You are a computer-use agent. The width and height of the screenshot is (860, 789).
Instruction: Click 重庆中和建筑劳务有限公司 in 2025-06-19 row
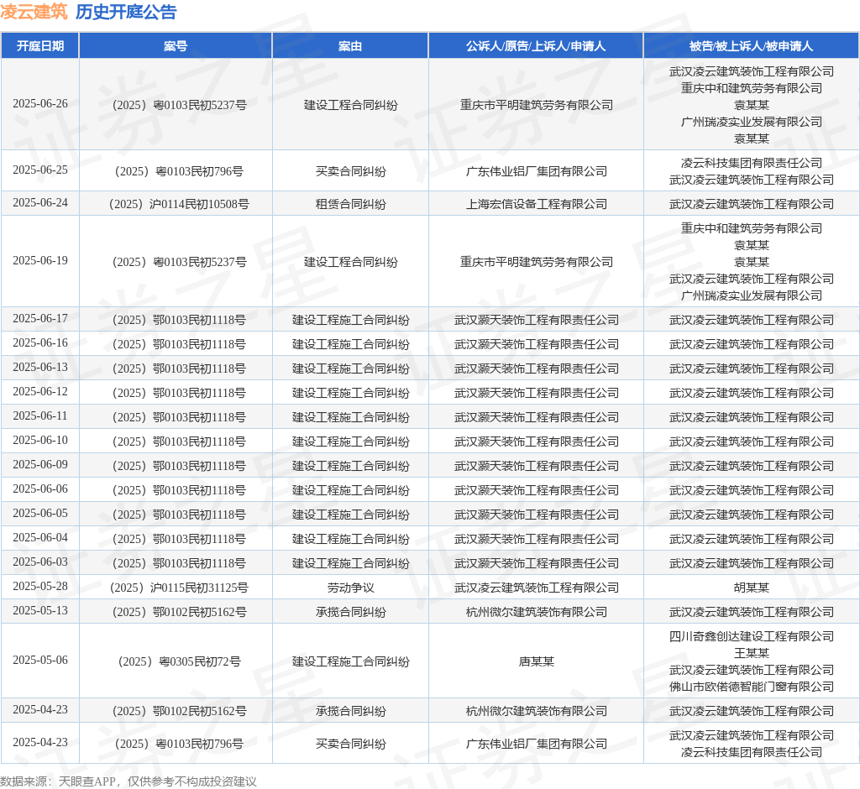752,228
